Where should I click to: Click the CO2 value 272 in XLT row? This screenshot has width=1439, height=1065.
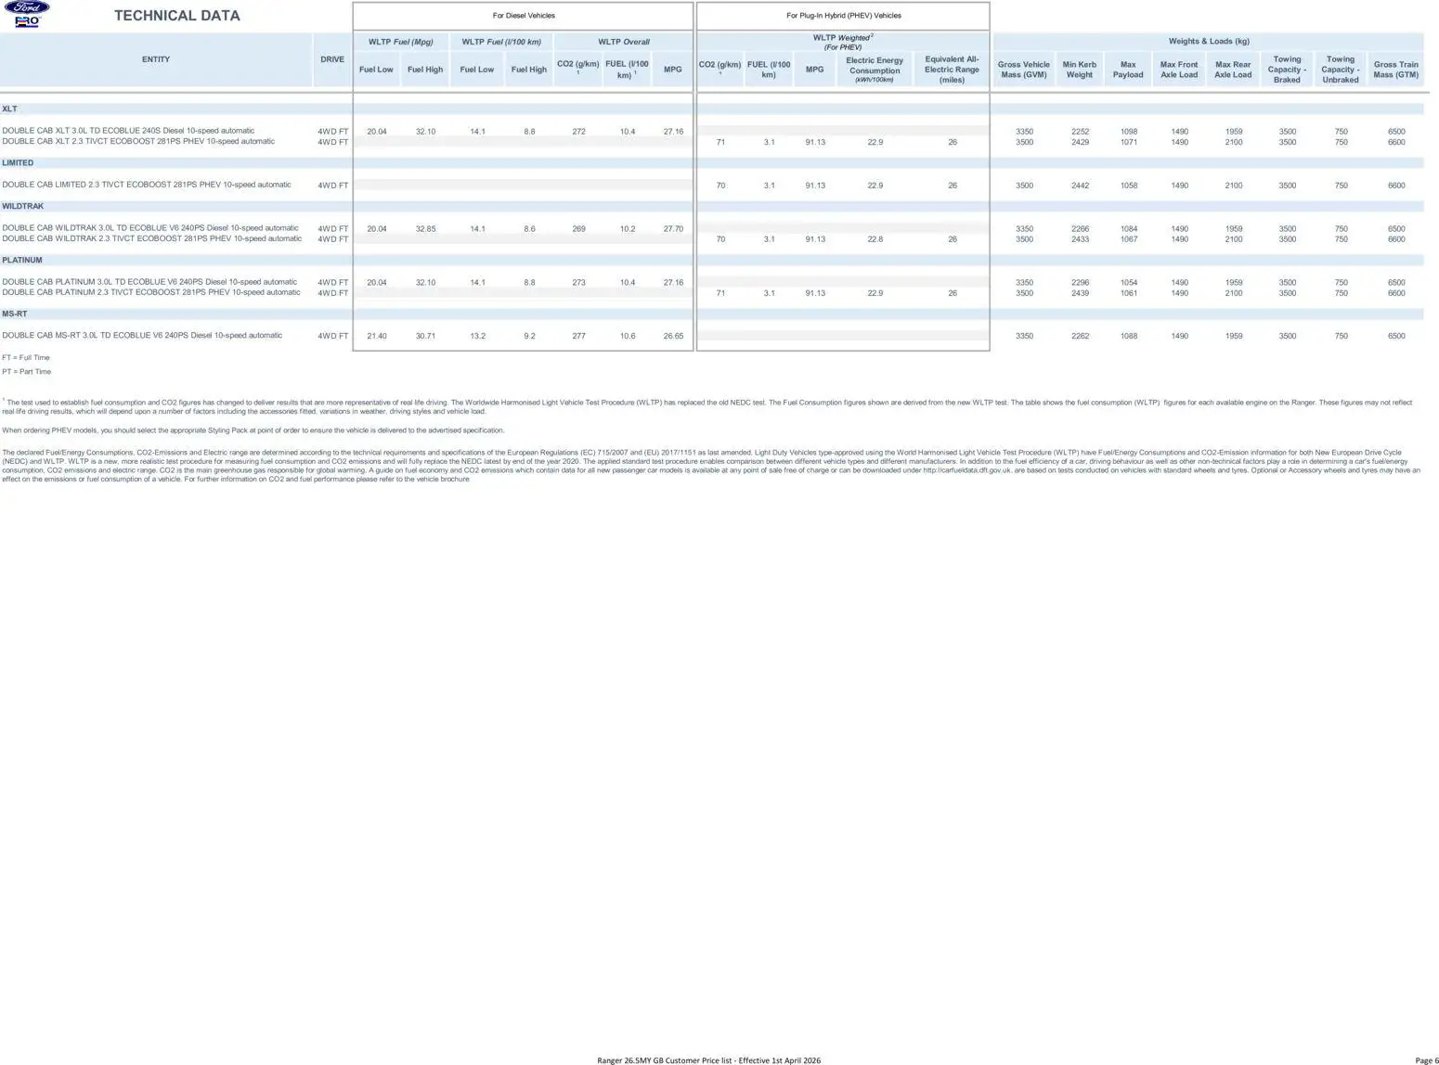tap(578, 132)
